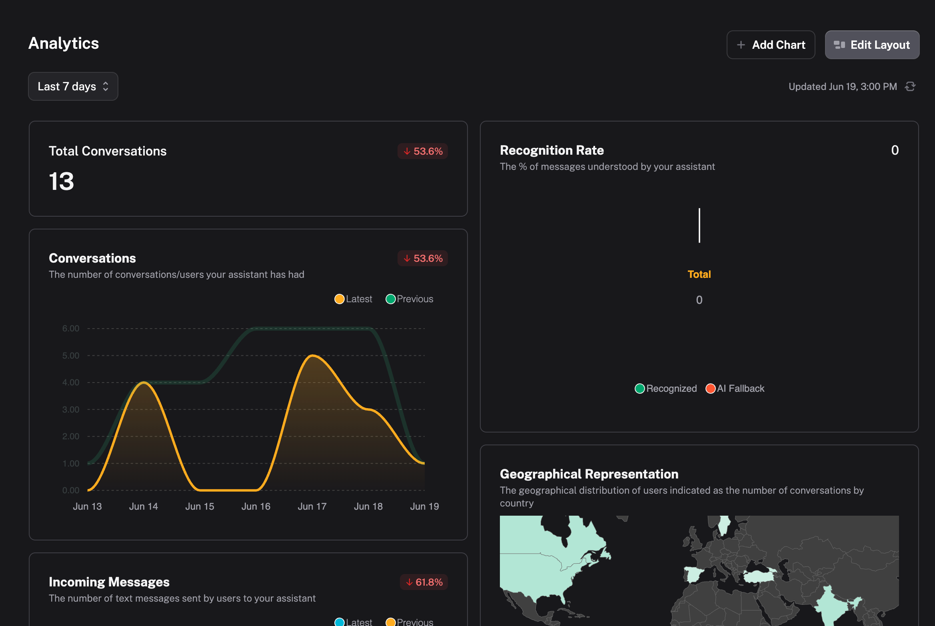Click the Total label in Recognition Rate
Viewport: 935px width, 626px height.
tap(699, 274)
